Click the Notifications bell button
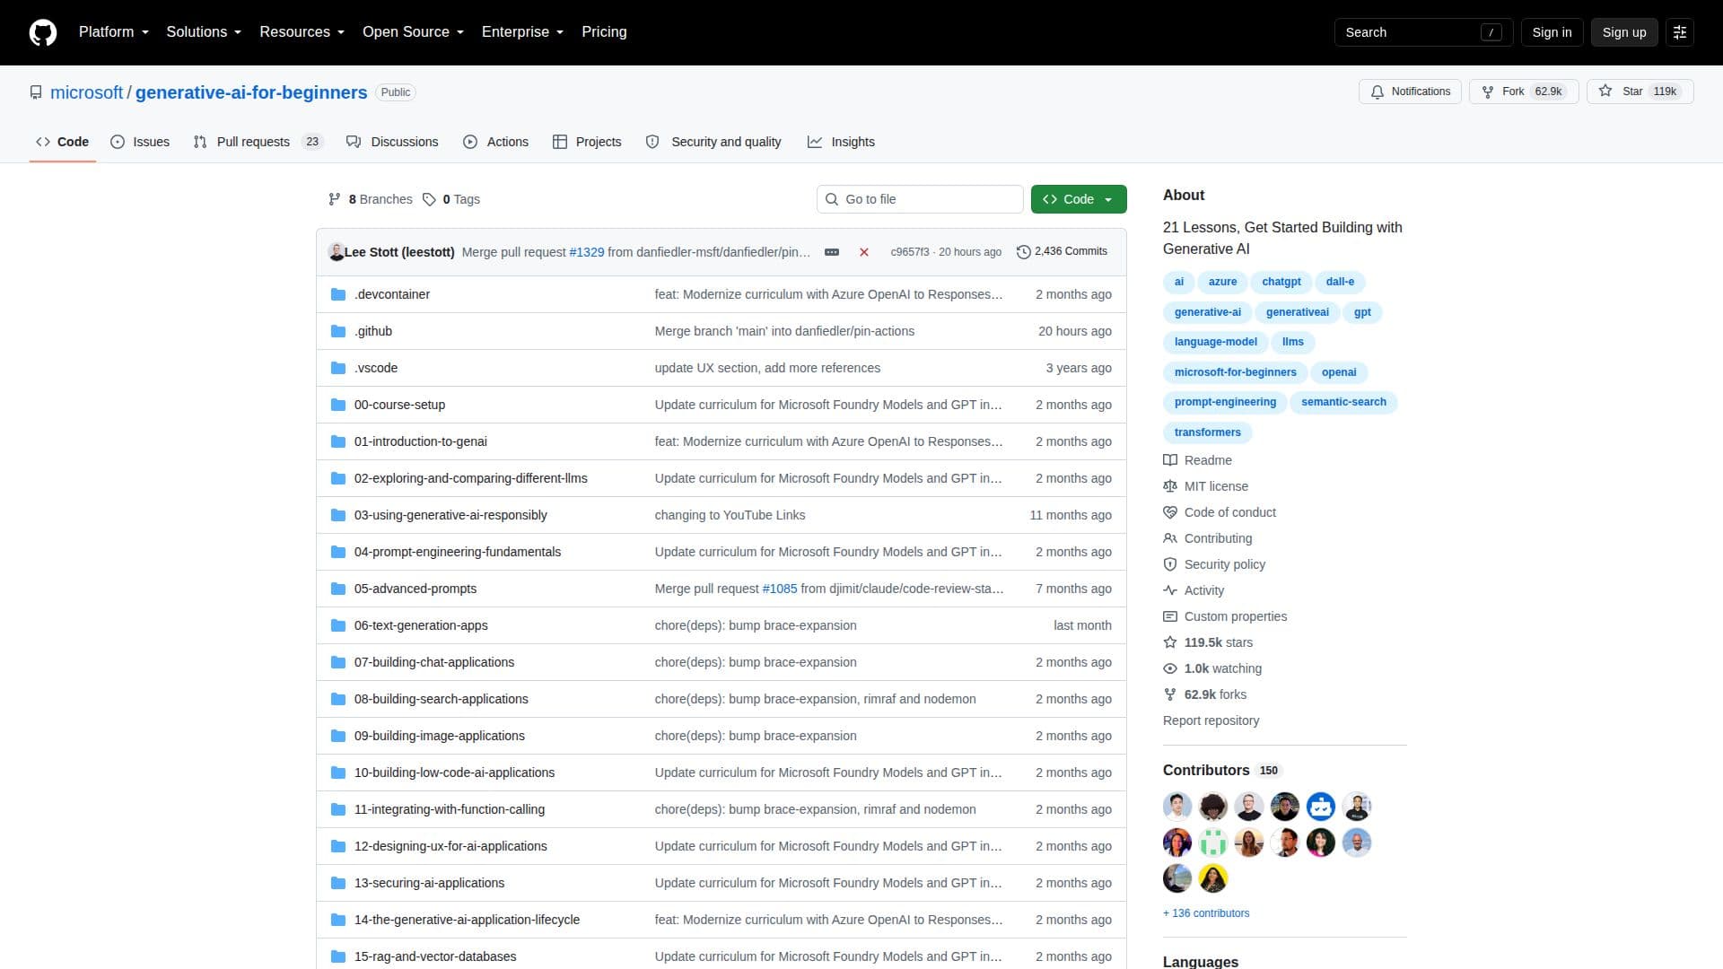This screenshot has width=1723, height=969. (1411, 92)
